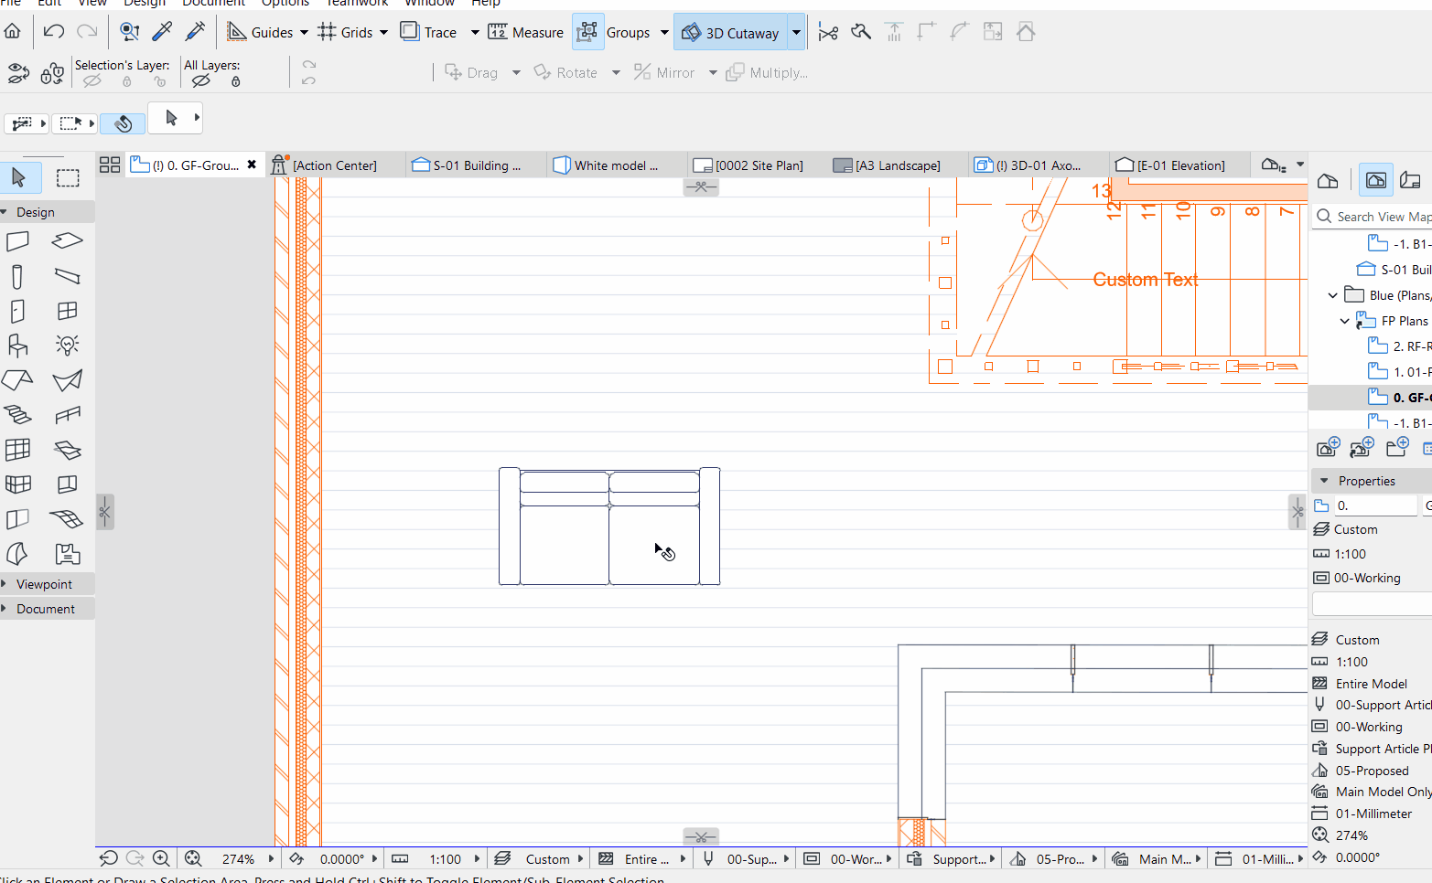Open the 3D Cutaway dropdown arrow
The width and height of the screenshot is (1432, 883).
click(796, 33)
